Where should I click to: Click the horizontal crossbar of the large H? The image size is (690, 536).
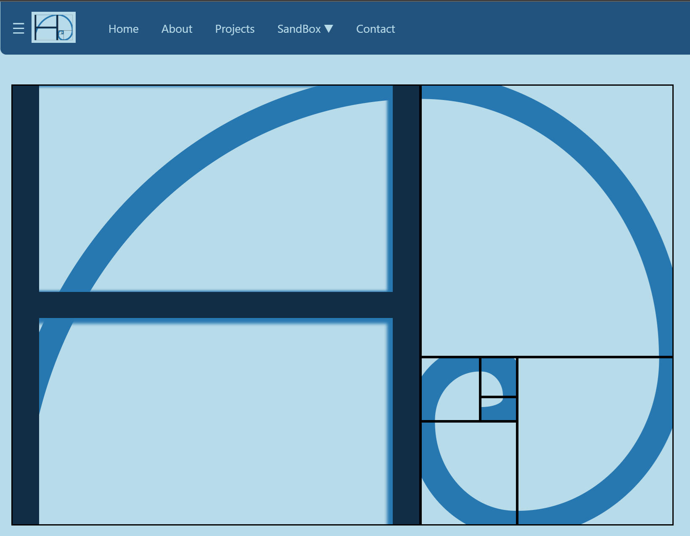coord(215,305)
